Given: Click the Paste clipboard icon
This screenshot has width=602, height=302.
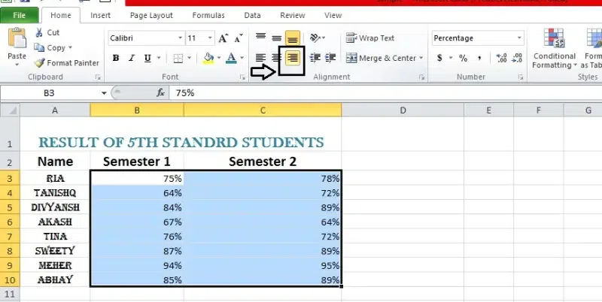Looking at the screenshot, I should tap(17, 38).
